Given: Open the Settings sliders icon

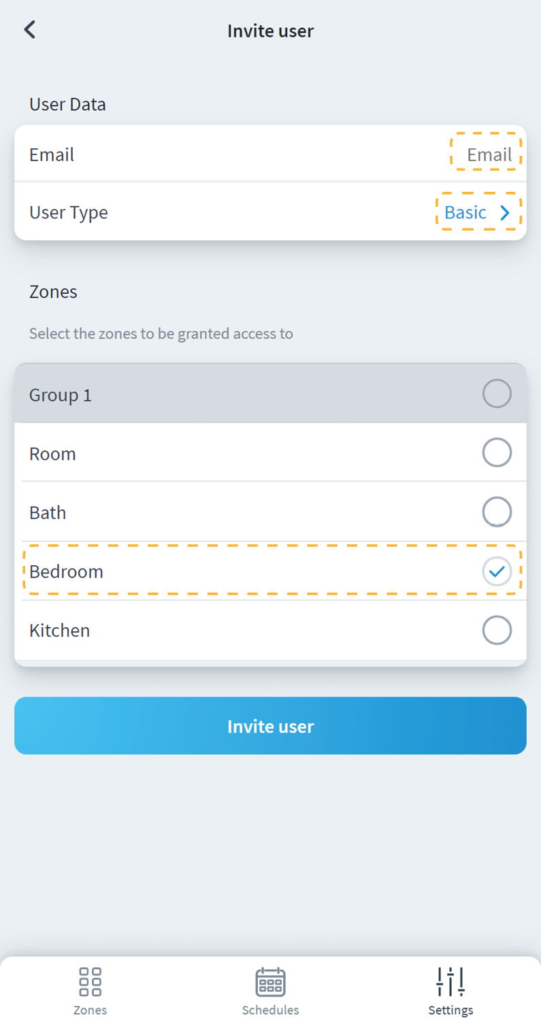Looking at the screenshot, I should (x=450, y=982).
